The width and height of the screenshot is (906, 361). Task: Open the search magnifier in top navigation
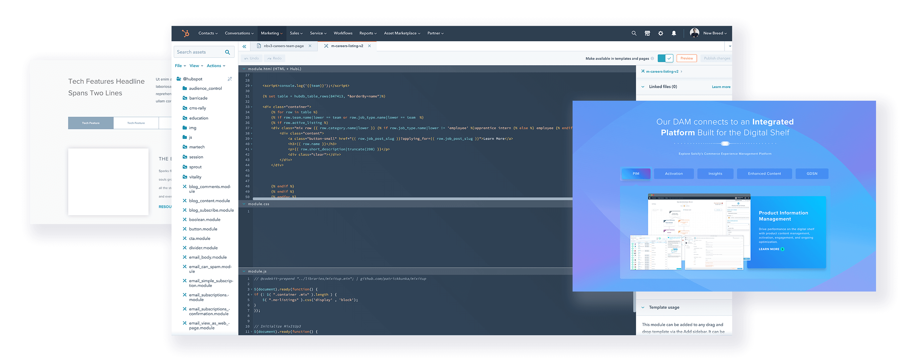(634, 33)
